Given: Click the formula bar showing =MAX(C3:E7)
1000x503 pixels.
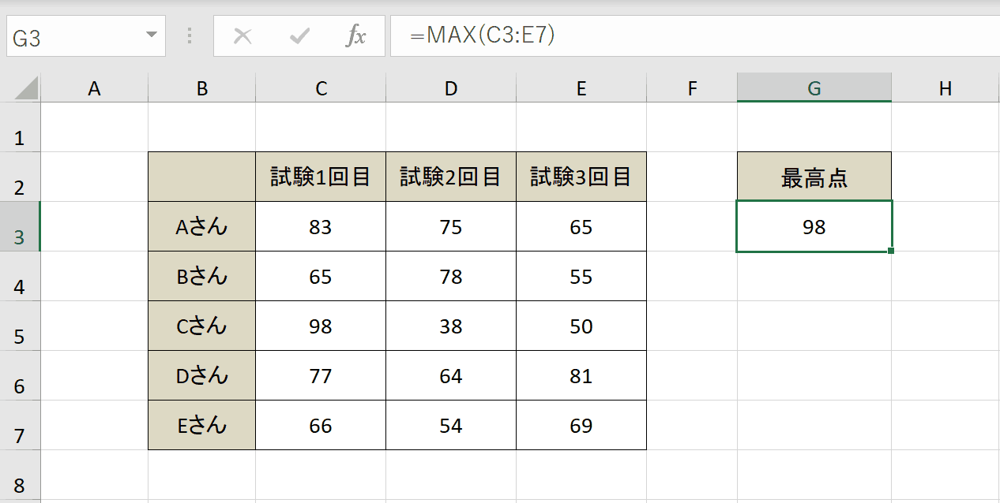Looking at the screenshot, I should point(695,36).
